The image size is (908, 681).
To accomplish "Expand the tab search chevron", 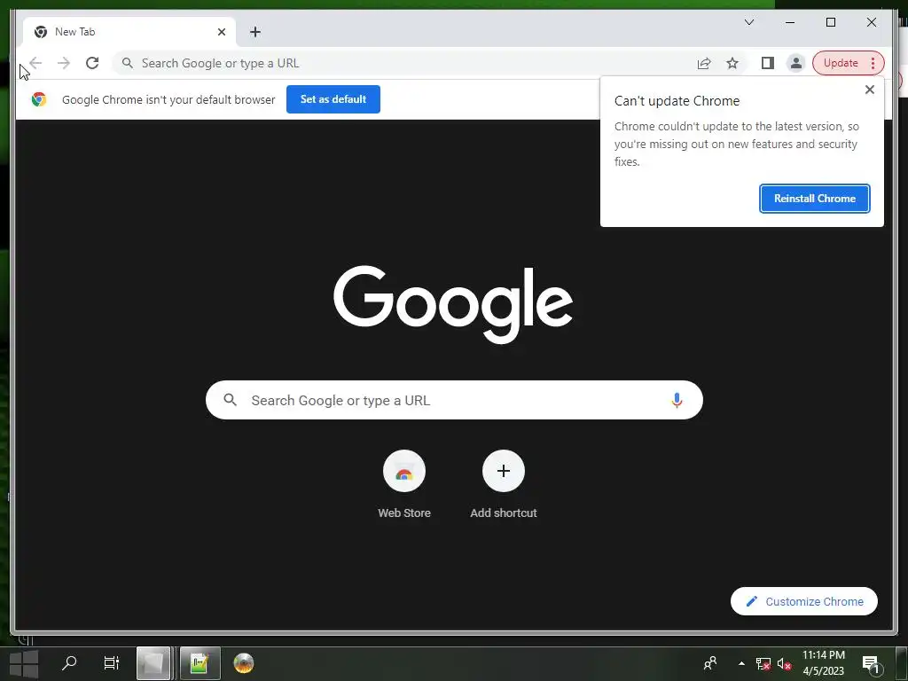I will click(x=748, y=22).
